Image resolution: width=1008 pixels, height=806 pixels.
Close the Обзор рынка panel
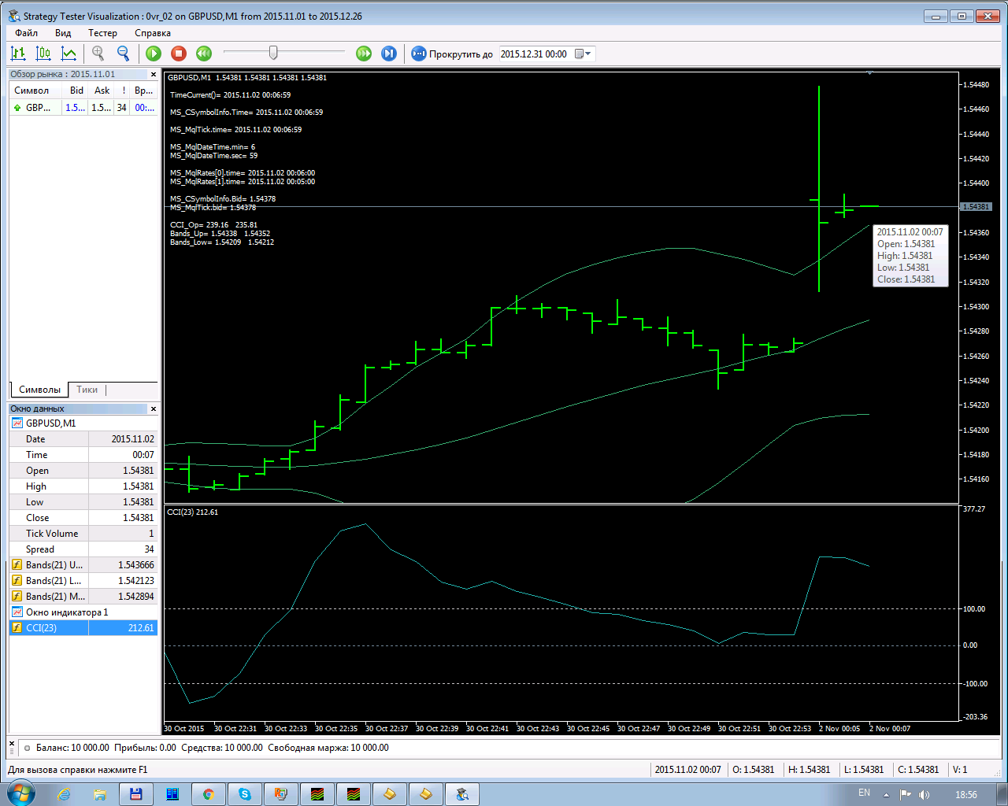pyautogui.click(x=154, y=75)
